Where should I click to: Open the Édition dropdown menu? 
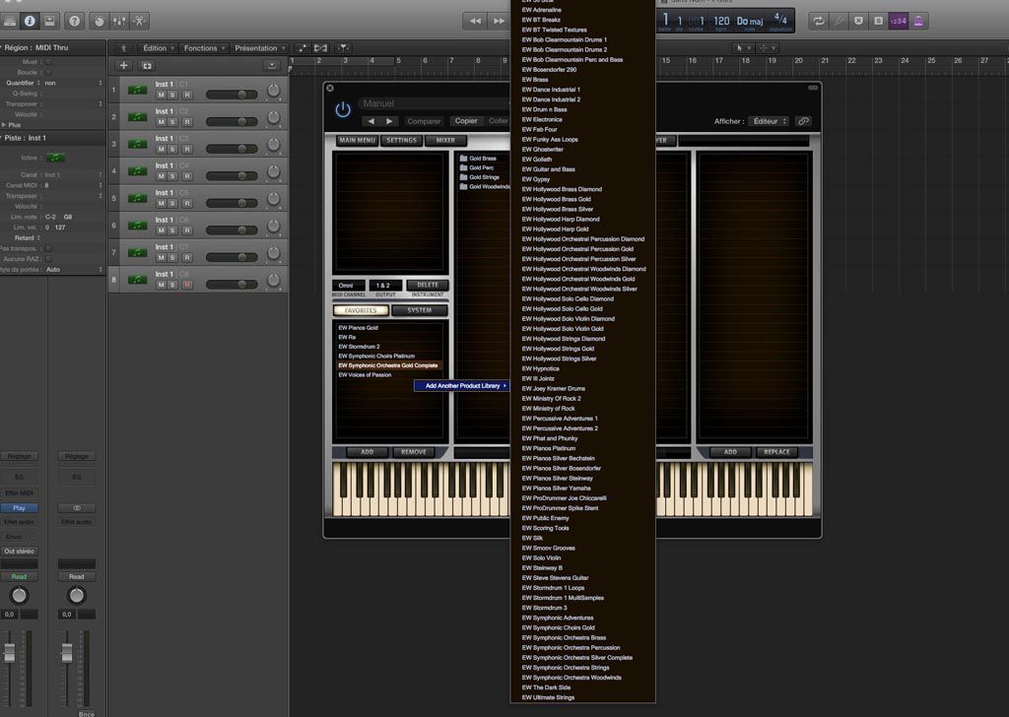tap(159, 48)
